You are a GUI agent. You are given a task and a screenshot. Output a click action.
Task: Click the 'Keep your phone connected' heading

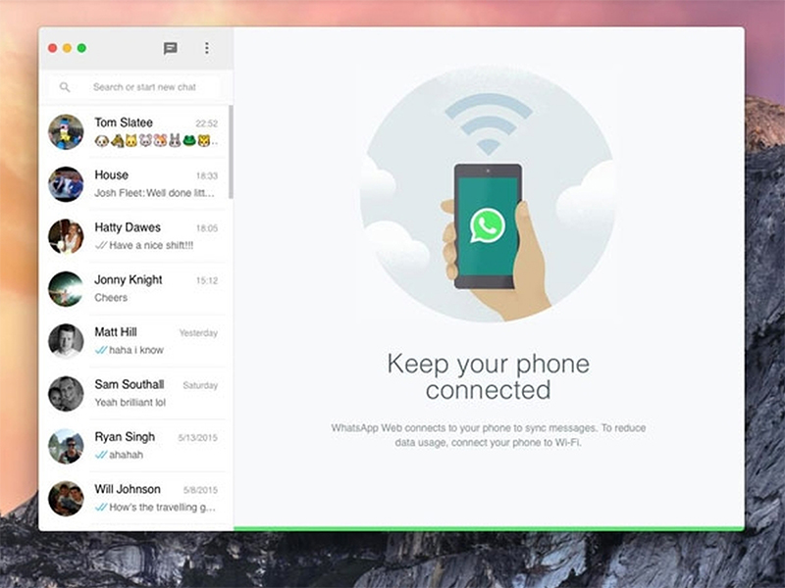click(488, 376)
